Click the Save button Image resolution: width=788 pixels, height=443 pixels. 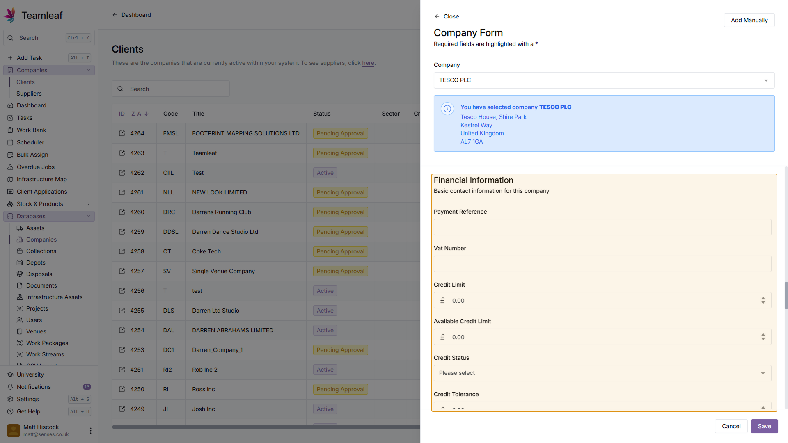click(764, 426)
